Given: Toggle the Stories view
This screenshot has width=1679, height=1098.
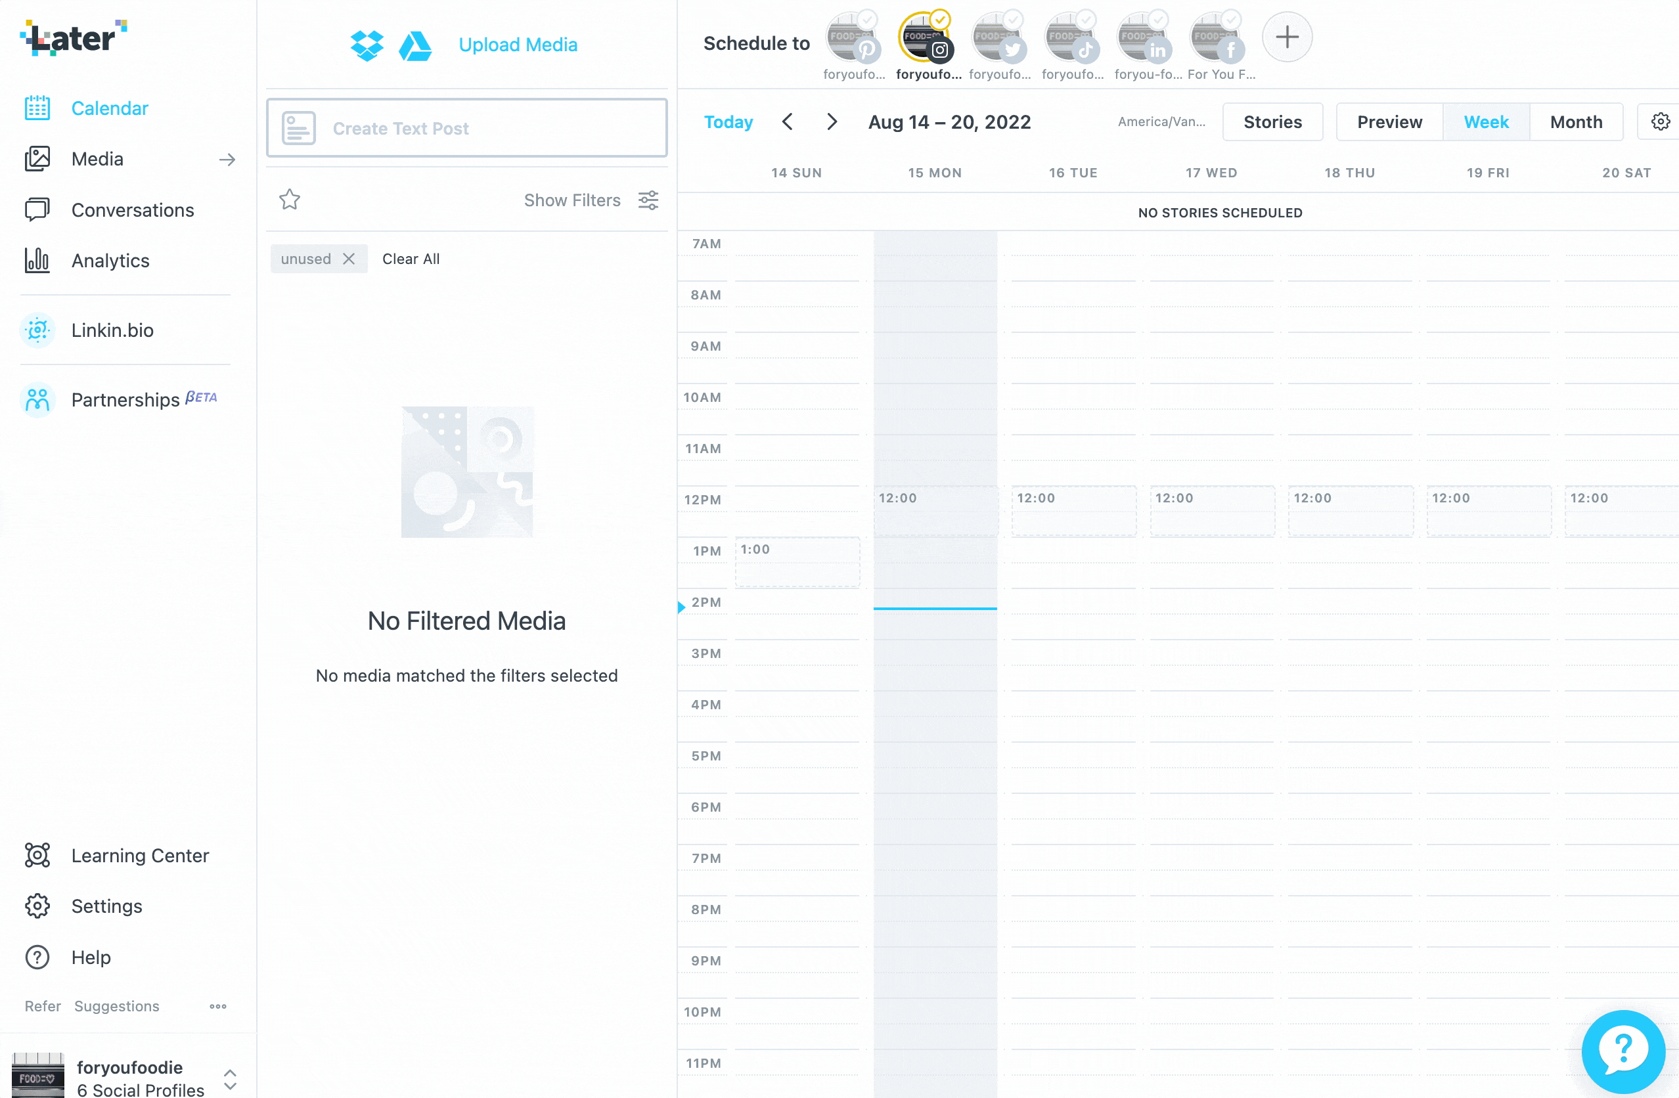Looking at the screenshot, I should [1272, 121].
